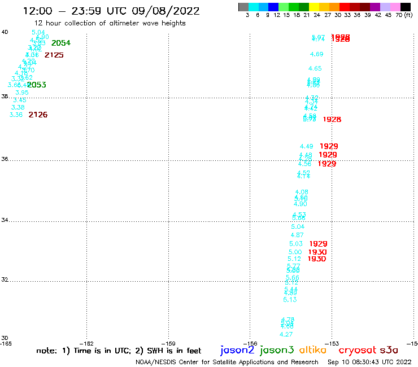Select the dark red "s3a" satellite label
This screenshot has width=418, height=367.
click(x=389, y=350)
